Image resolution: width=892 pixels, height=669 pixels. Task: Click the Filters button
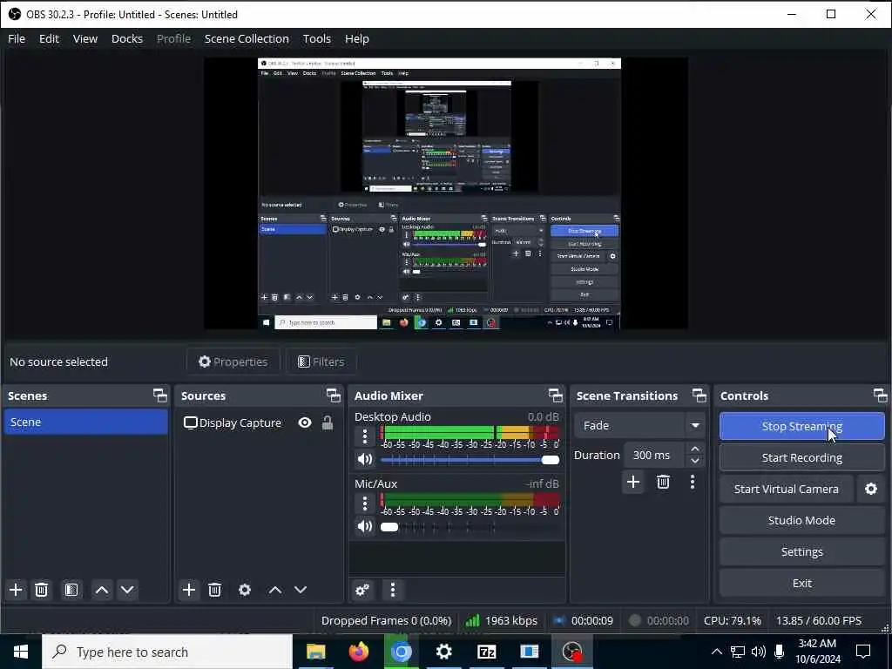coord(321,362)
